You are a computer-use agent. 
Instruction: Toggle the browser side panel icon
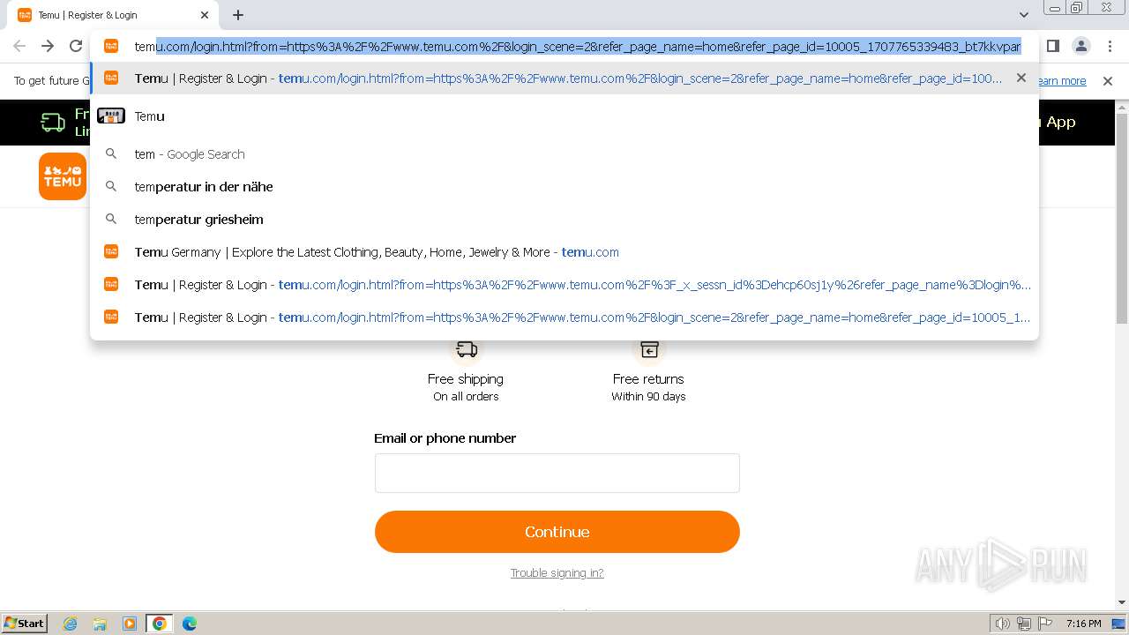click(x=1053, y=46)
